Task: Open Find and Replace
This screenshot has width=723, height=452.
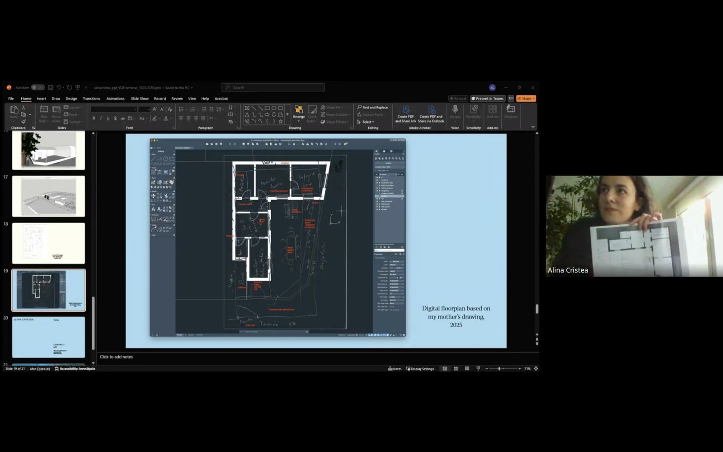Action: click(372, 107)
